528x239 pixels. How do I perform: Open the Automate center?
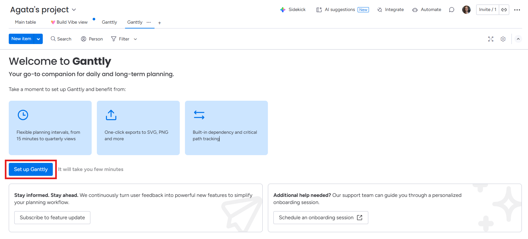(x=427, y=10)
